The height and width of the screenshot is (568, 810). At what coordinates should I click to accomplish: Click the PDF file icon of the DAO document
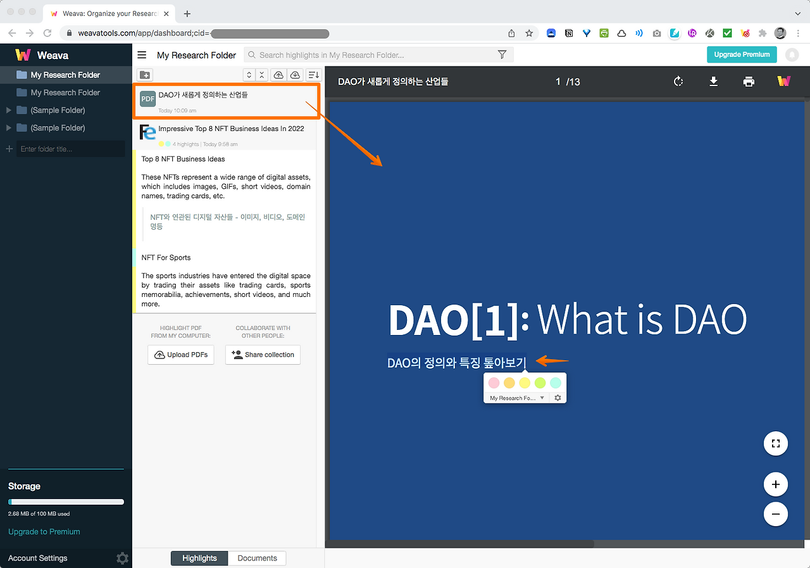(147, 99)
